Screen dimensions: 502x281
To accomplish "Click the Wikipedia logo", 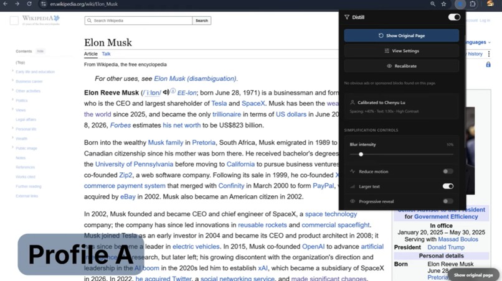I will (x=40, y=20).
